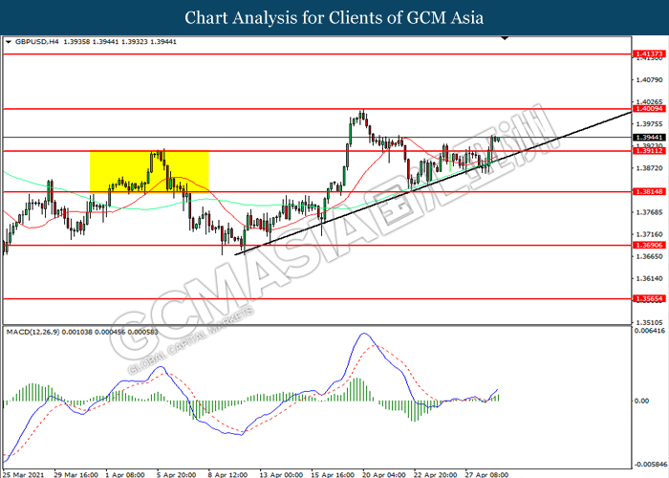The height and width of the screenshot is (478, 669).
Task: Select the 1.39112 price level label
Action: point(649,151)
